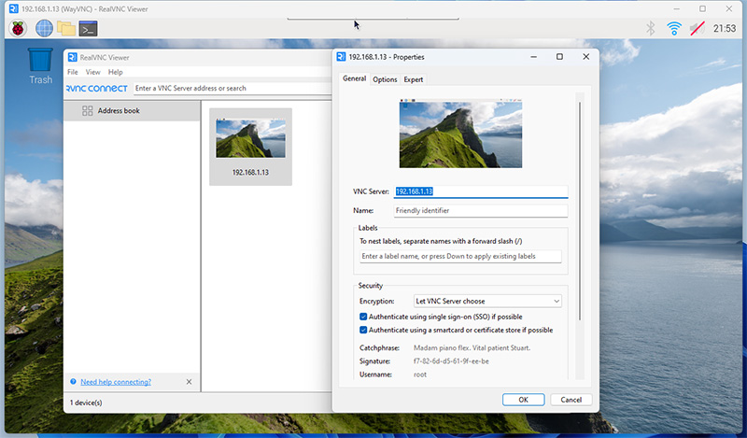Open the File menu in RealVNC Viewer
The image size is (747, 438).
point(73,72)
